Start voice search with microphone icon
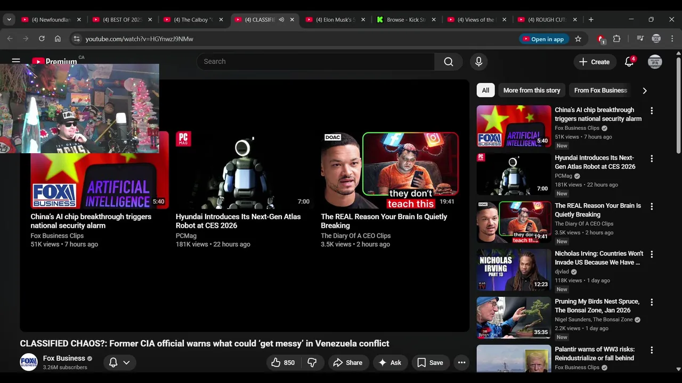The width and height of the screenshot is (682, 383). click(478, 62)
